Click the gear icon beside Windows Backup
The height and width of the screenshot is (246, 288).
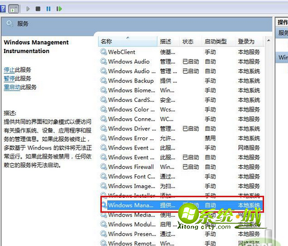pyautogui.click(x=104, y=81)
